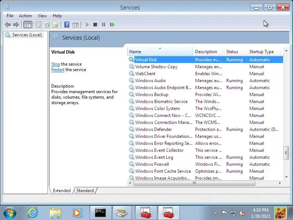
Task: Select the Windows Event Log service
Action: 205,157
